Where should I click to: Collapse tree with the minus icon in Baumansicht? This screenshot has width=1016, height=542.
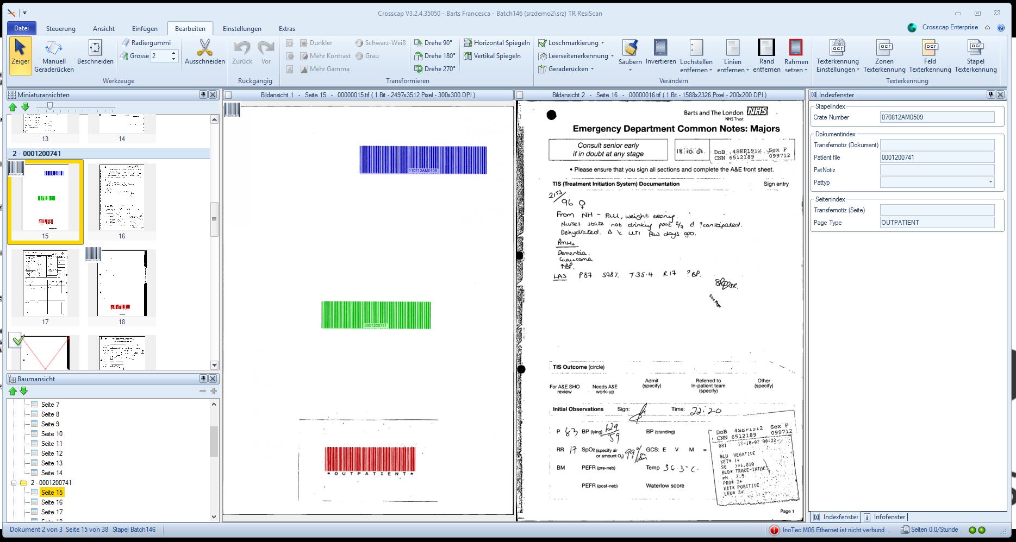[x=203, y=391]
